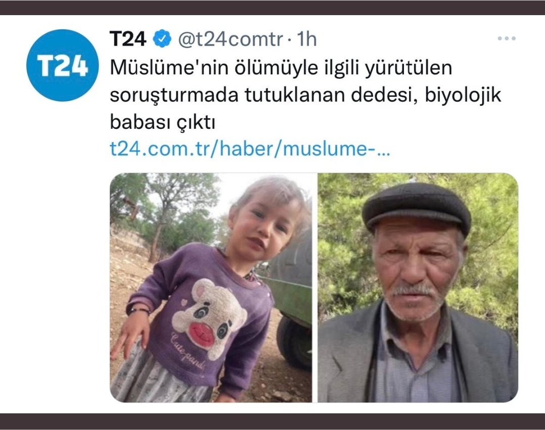
Task: Open right photo of man in flat cap
Action: [x=418, y=288]
